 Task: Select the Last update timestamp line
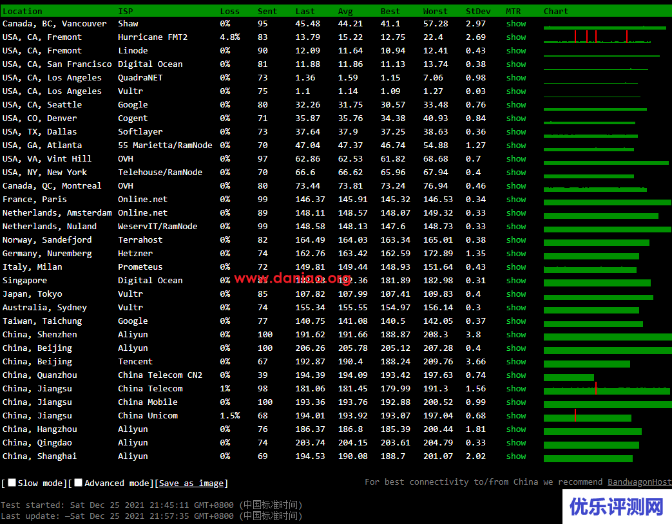click(151, 516)
